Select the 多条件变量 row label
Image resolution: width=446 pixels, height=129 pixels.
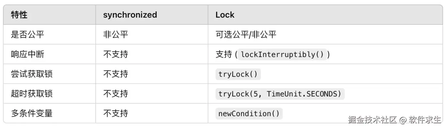point(32,113)
